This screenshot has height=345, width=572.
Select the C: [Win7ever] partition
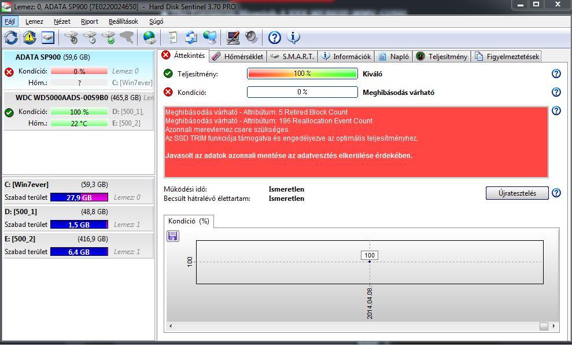coord(79,190)
